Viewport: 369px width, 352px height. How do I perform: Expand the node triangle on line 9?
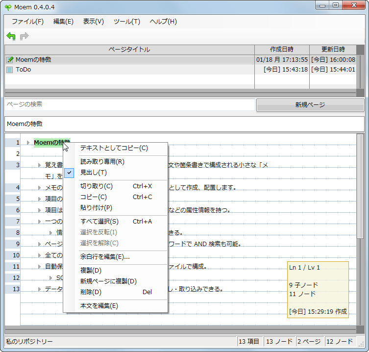point(40,244)
